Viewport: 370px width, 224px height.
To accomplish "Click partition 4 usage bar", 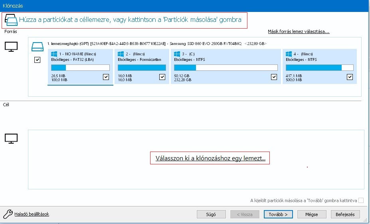I will (319, 68).
